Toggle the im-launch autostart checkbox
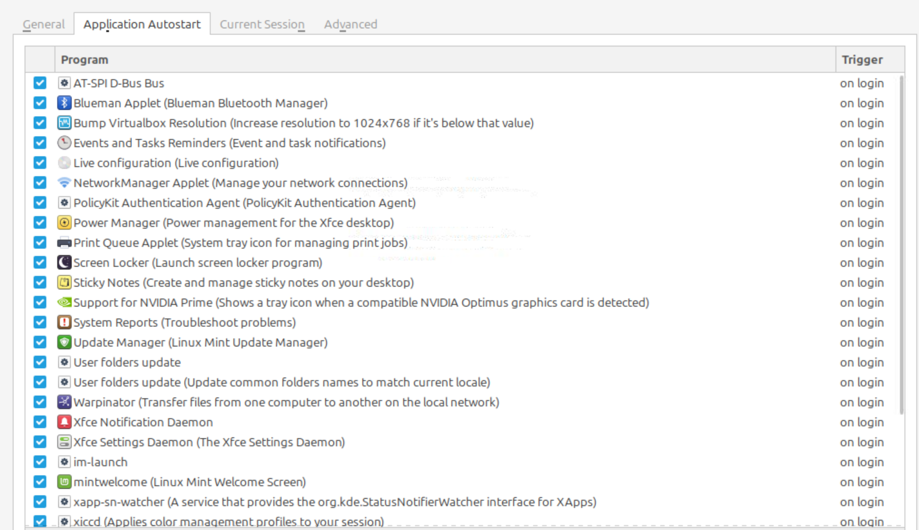The image size is (919, 530). click(x=40, y=462)
